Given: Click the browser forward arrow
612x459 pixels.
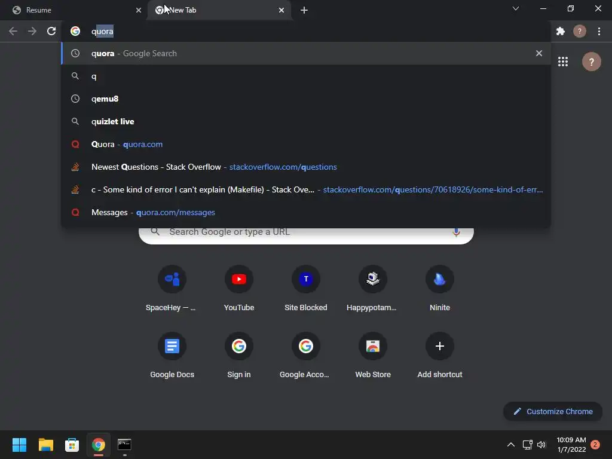Looking at the screenshot, I should (x=32, y=31).
